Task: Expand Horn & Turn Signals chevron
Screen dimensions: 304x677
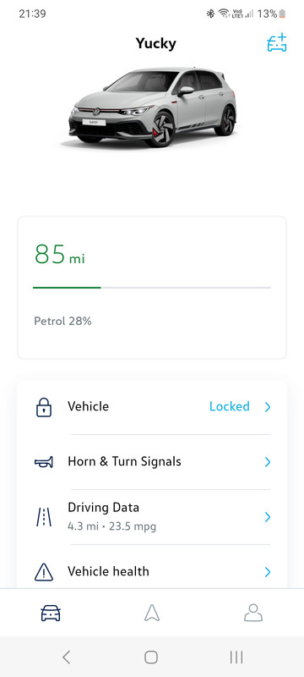Action: [268, 462]
